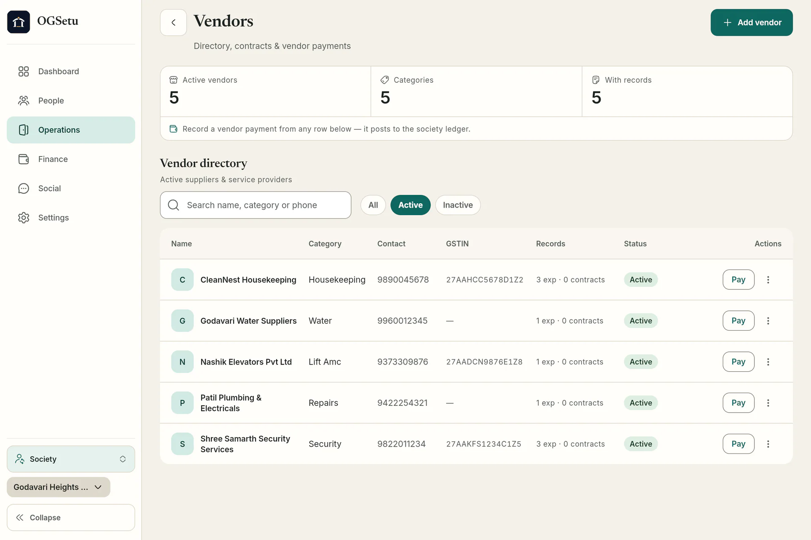The width and height of the screenshot is (811, 540).
Task: Open Operations in the sidebar
Action: tap(71, 130)
